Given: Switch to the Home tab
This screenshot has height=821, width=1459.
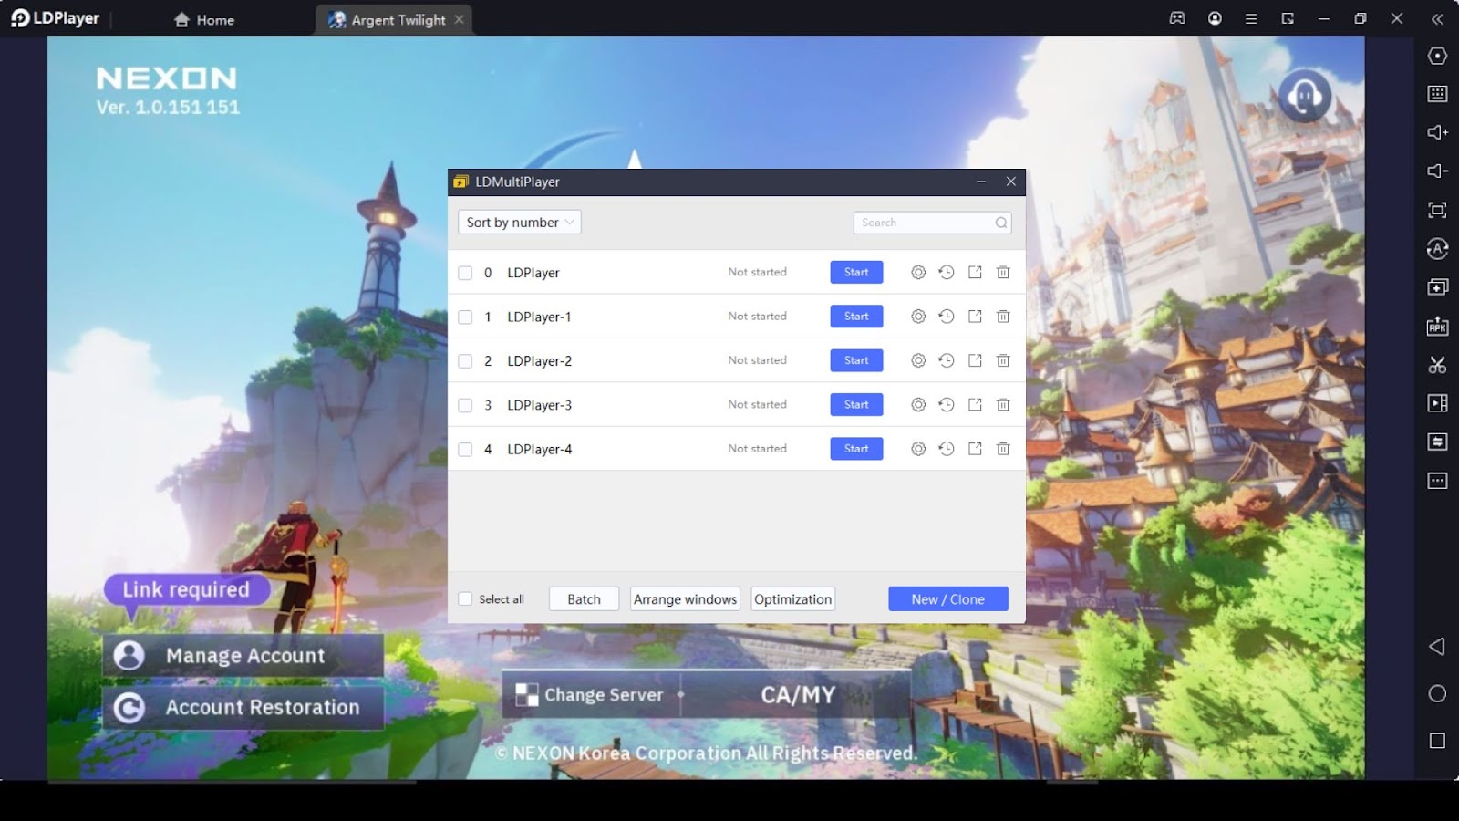Looking at the screenshot, I should pyautogui.click(x=204, y=19).
